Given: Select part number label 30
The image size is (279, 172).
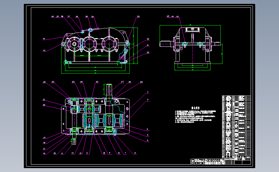Looking at the screenshot, I should (148, 53).
